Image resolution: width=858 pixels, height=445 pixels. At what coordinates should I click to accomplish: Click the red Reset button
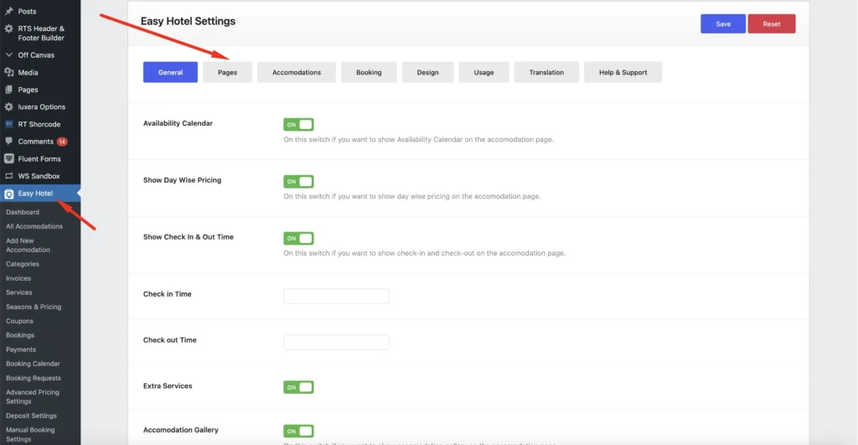pyautogui.click(x=772, y=23)
